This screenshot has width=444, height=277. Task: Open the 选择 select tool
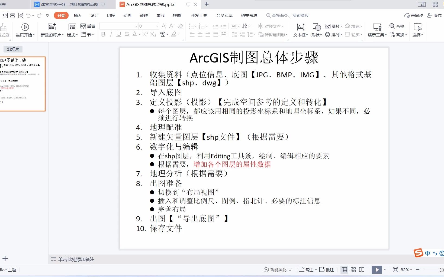point(418,30)
